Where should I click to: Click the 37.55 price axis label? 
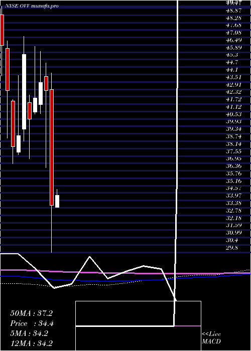coord(234,151)
